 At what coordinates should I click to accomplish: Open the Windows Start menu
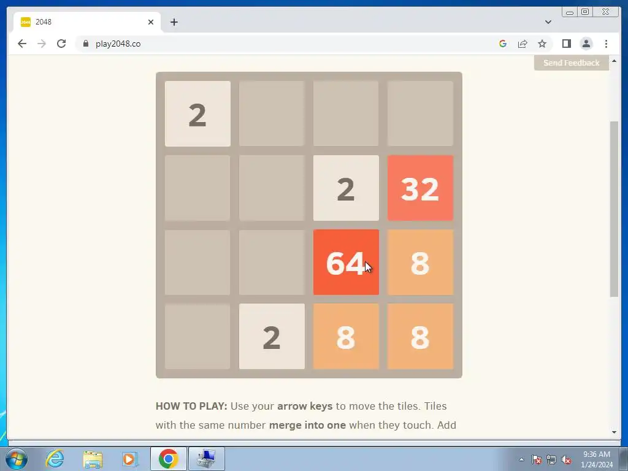[17, 459]
